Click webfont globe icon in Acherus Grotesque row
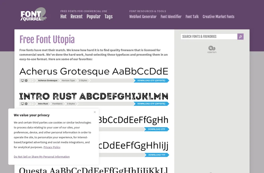The width and height of the screenshot is (264, 173). (26, 80)
